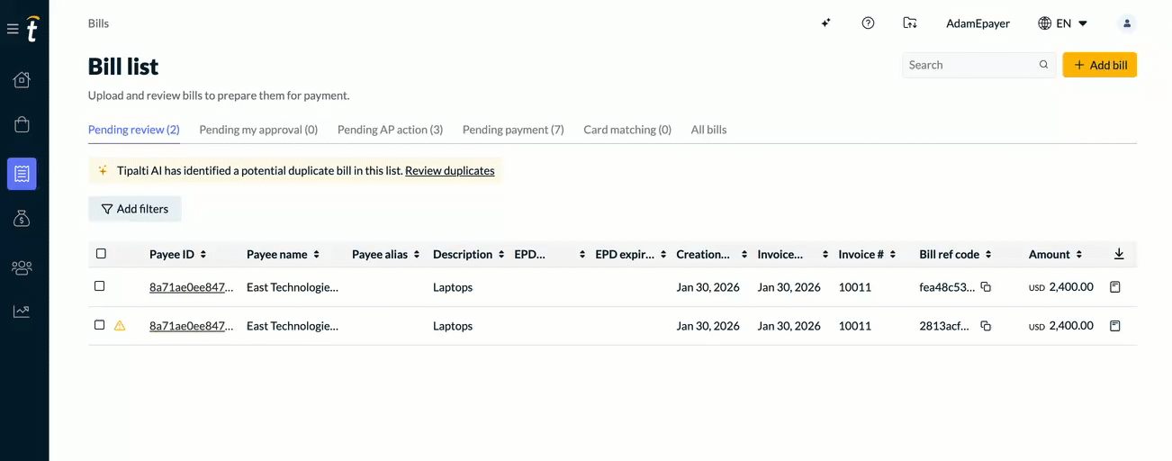Go to the Home sidebar icon
Viewport: 1172px width, 461px height.
22,80
